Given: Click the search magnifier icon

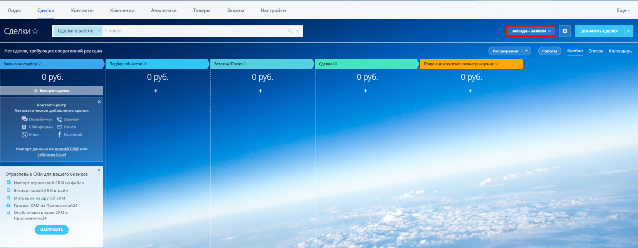Looking at the screenshot, I should point(290,31).
